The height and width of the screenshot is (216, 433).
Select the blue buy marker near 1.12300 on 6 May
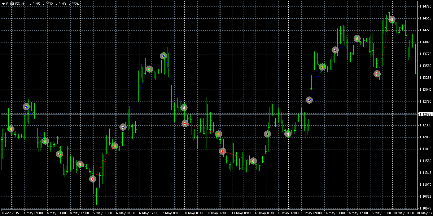123,127
